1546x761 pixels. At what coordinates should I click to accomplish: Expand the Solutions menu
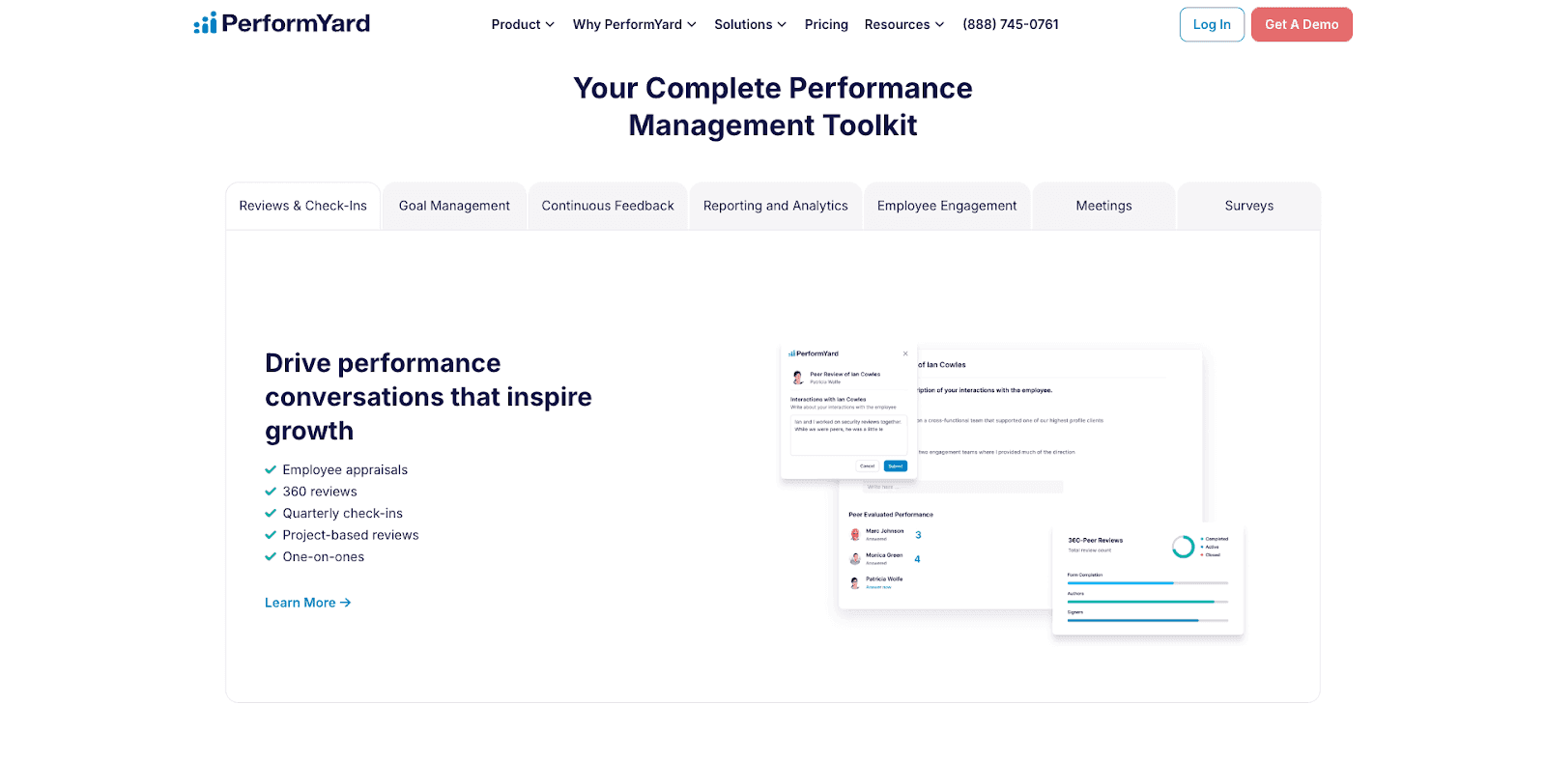pyautogui.click(x=750, y=24)
